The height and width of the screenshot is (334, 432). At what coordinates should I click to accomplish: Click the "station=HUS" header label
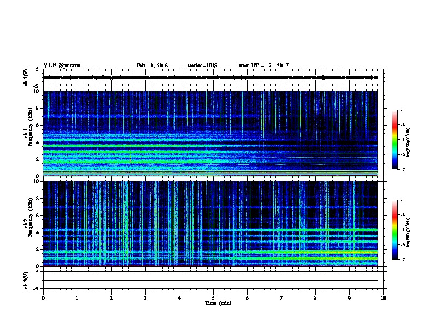tap(202, 65)
